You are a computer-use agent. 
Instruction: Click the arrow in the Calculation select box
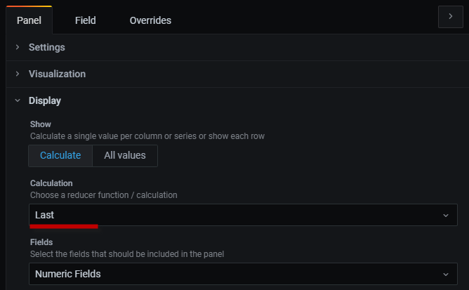pos(445,215)
